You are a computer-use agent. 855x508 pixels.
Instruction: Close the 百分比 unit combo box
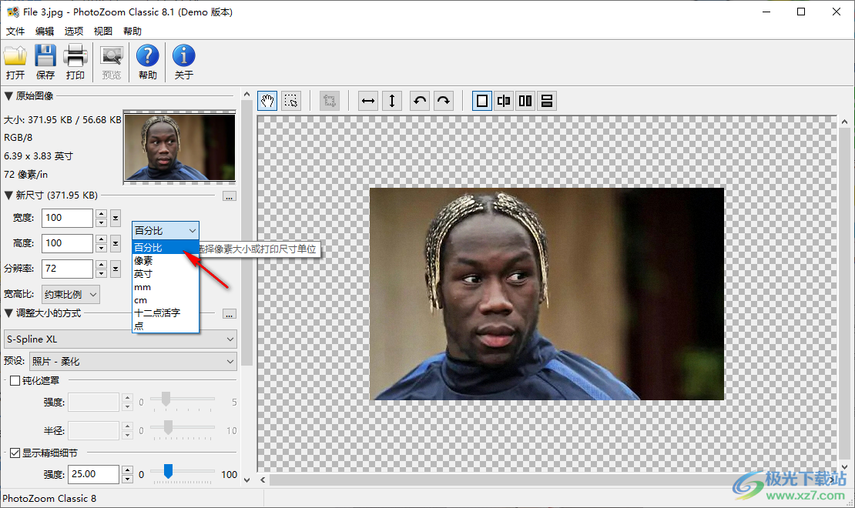click(x=165, y=231)
